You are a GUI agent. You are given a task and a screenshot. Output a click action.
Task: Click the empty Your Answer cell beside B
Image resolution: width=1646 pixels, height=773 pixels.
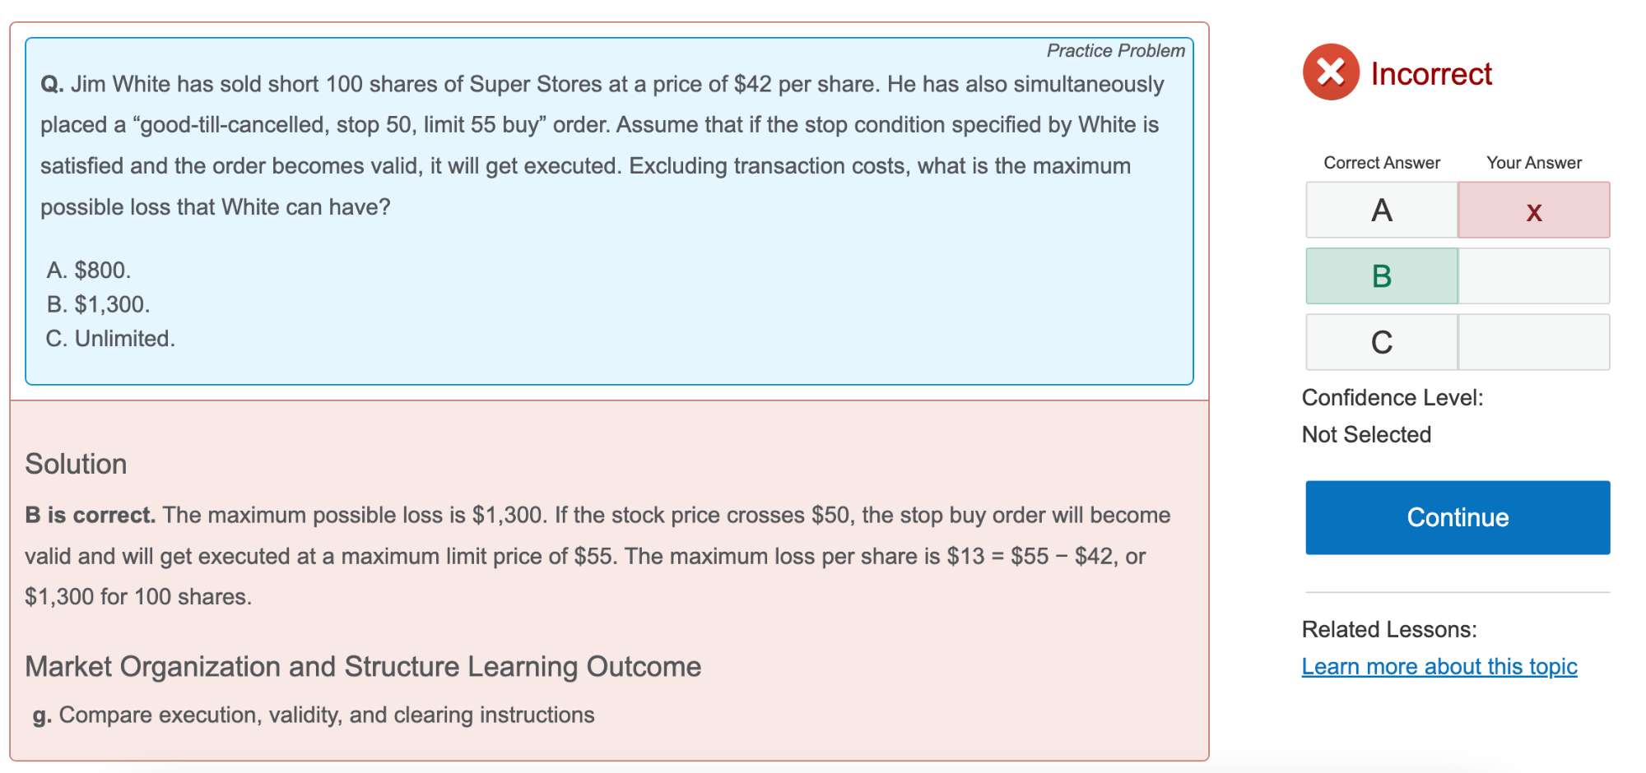click(1533, 276)
